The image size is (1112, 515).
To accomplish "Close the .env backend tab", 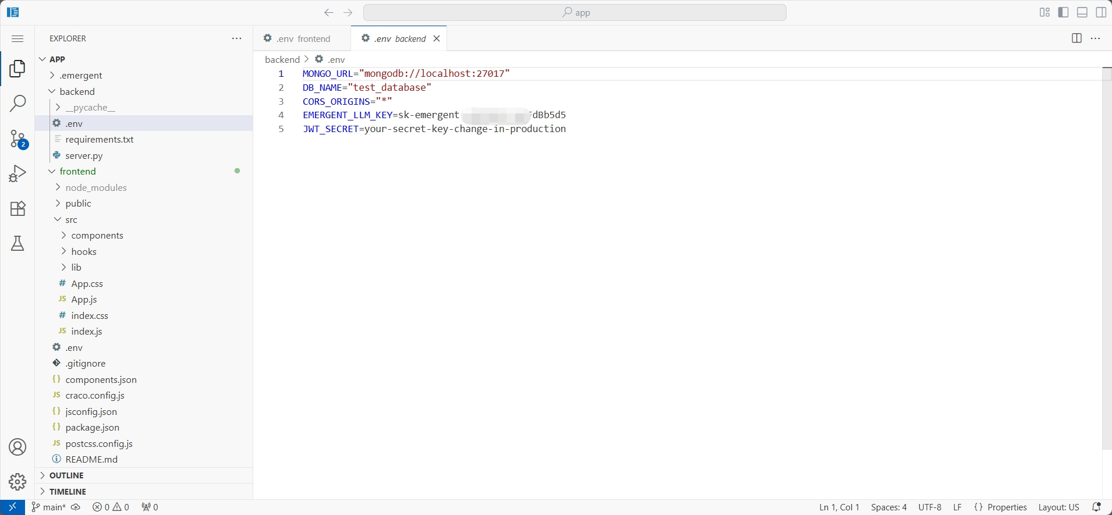I will click(437, 38).
